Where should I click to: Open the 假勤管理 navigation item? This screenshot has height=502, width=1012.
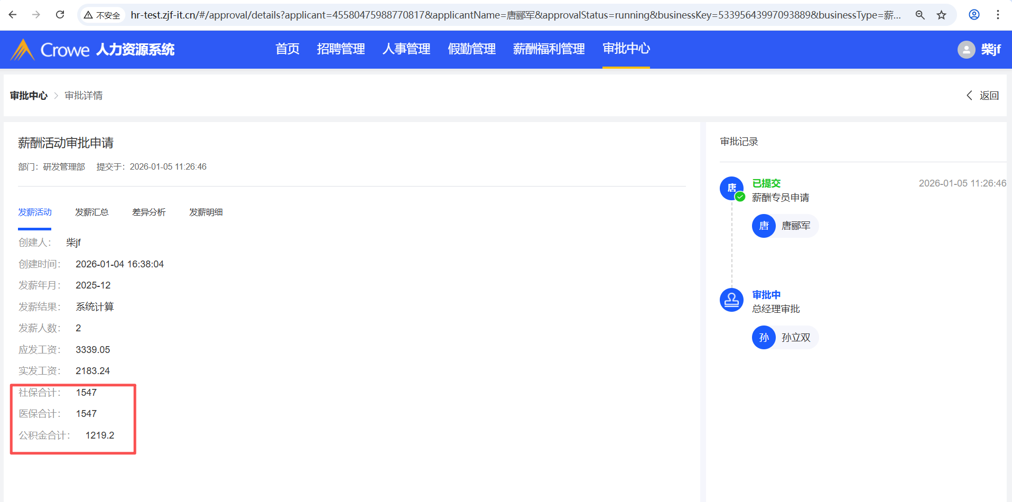pyautogui.click(x=471, y=49)
